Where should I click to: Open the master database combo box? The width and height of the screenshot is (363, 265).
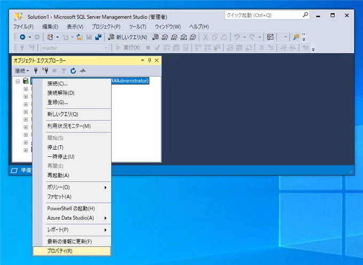tap(75, 48)
